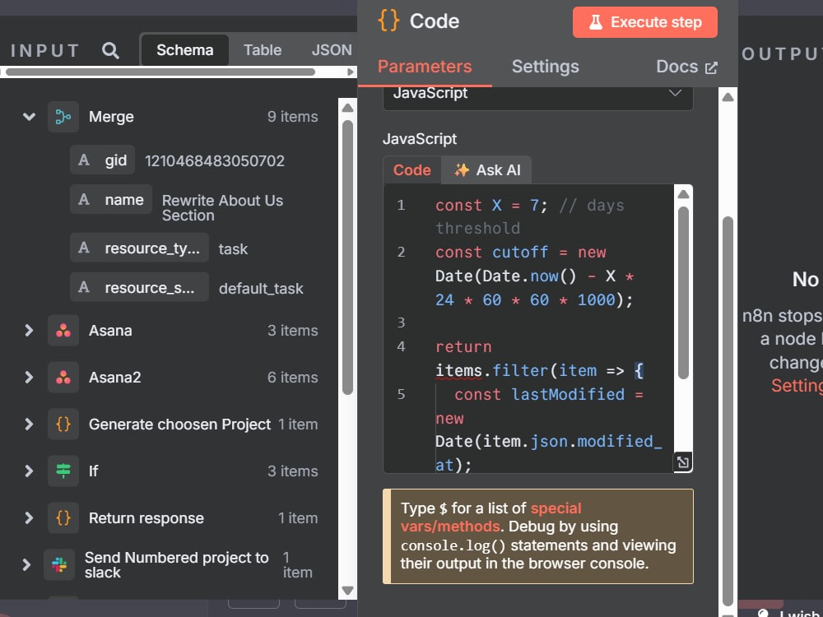The width and height of the screenshot is (823, 617).
Task: Click the 'lastModified' variable in line 5
Action: click(x=568, y=394)
